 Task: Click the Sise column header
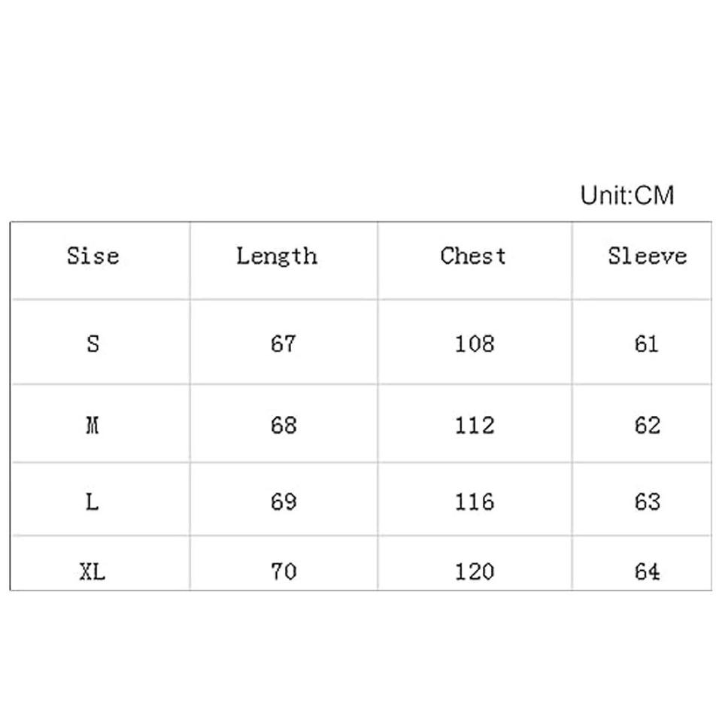(93, 256)
